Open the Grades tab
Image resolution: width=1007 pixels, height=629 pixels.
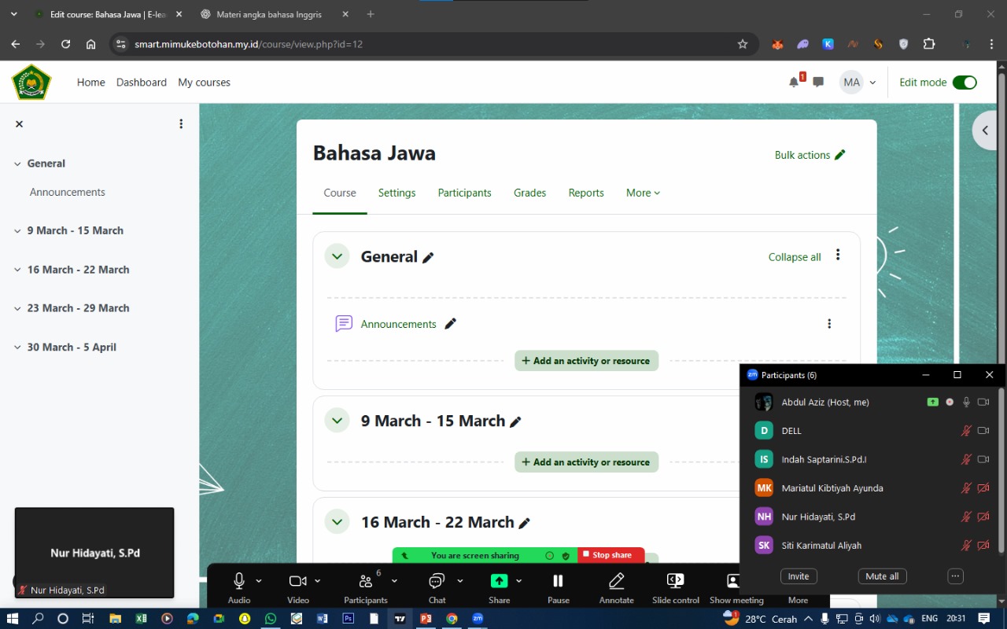(x=529, y=193)
